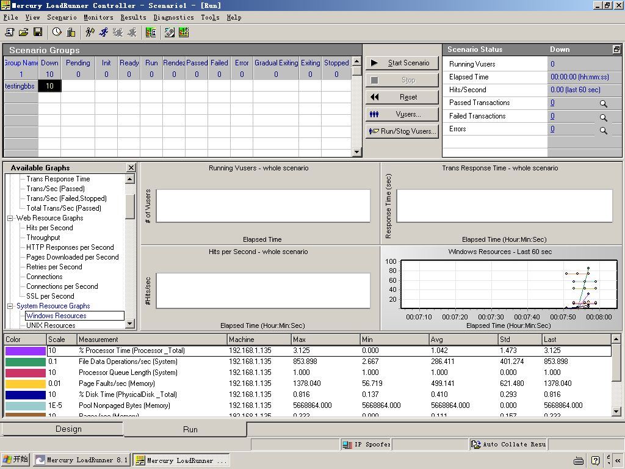Click the Failed Transactions count link

(552, 116)
